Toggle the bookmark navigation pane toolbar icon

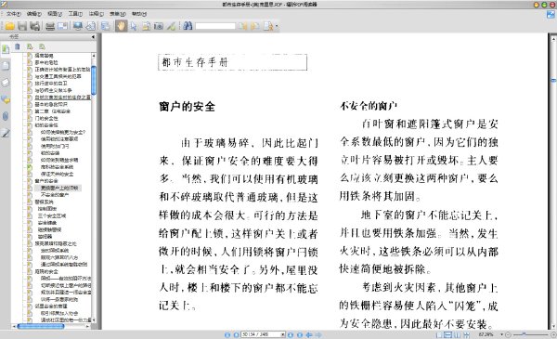point(105,26)
